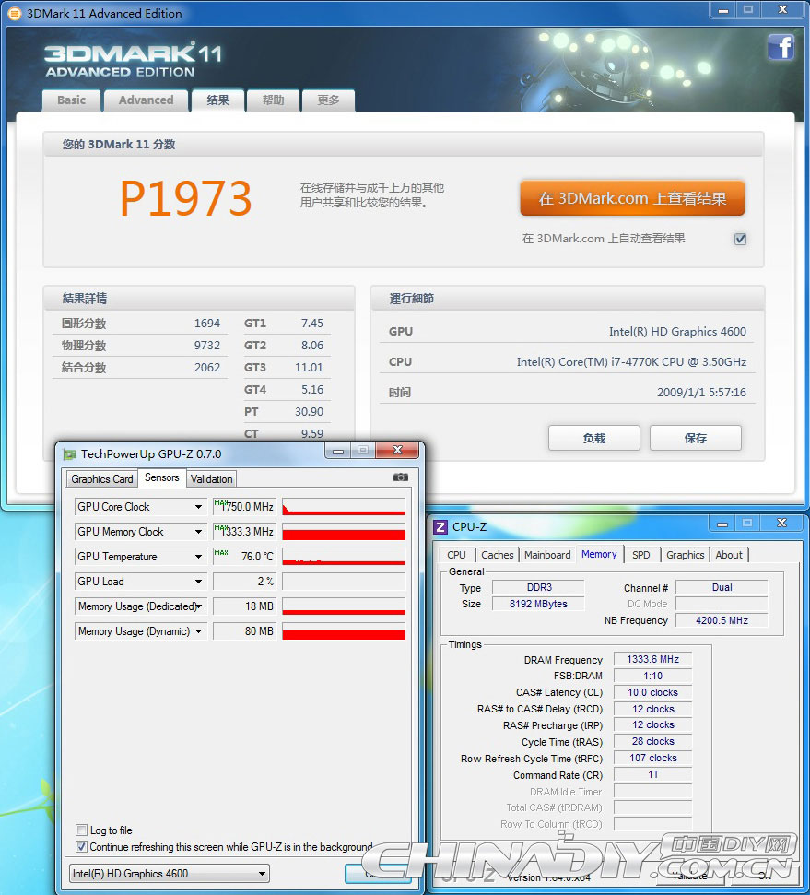Image resolution: width=810 pixels, height=895 pixels.
Task: Open the GPU Memory Clock sensor dropdown
Action: pyautogui.click(x=198, y=532)
